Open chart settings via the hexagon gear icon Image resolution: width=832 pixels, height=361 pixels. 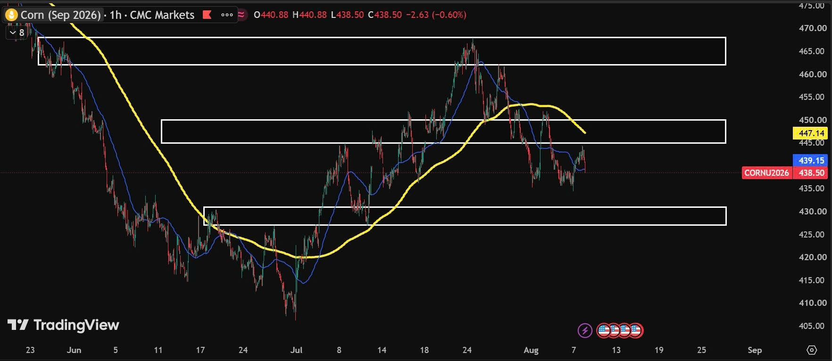[x=812, y=350]
